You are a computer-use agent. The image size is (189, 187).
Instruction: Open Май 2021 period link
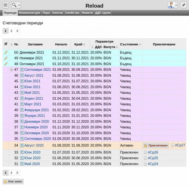[x=32, y=93]
